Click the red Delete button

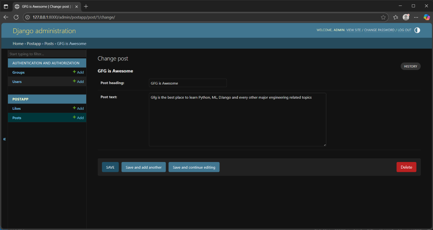[x=406, y=167]
